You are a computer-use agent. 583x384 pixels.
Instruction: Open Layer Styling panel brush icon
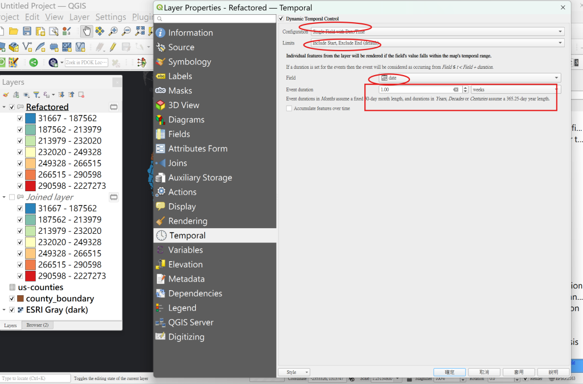click(6, 94)
